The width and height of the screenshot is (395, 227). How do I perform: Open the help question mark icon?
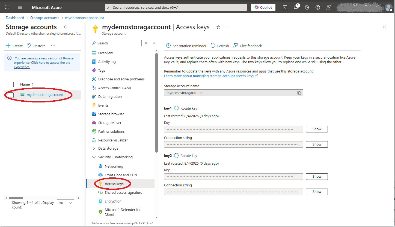tap(318, 7)
